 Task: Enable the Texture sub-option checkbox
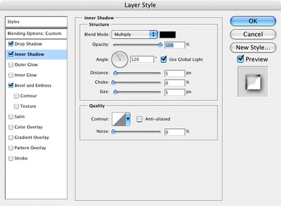16,106
